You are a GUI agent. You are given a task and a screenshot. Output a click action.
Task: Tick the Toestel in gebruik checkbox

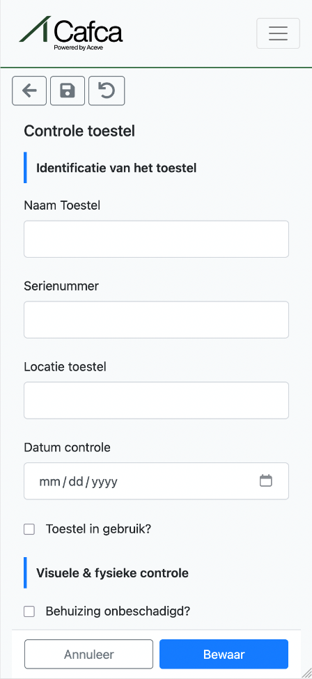29,529
